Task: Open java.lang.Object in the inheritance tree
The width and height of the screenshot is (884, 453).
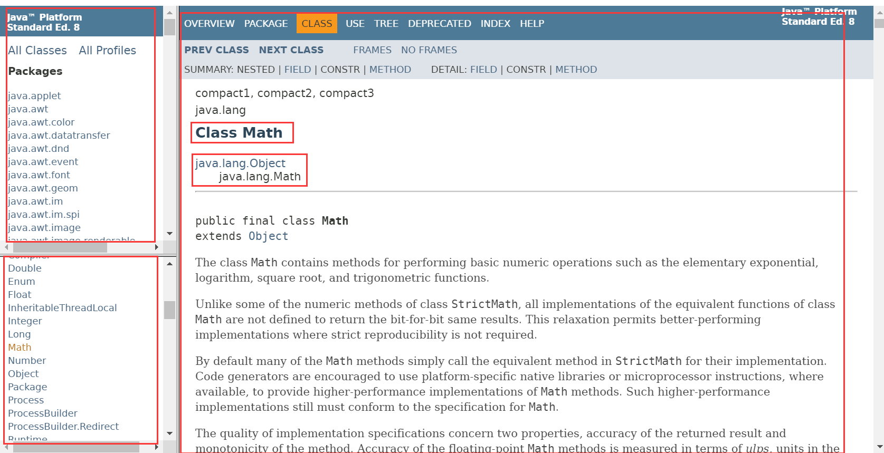Action: [x=240, y=163]
